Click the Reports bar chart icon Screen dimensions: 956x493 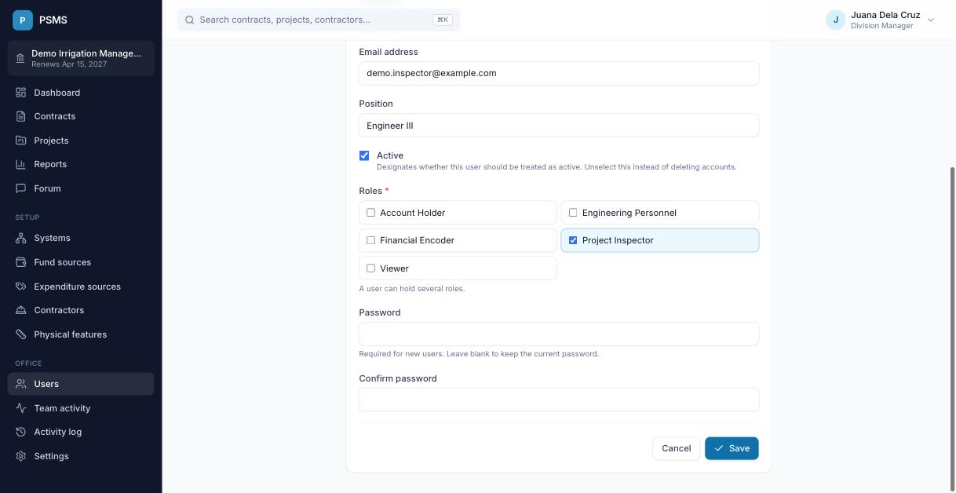coord(21,164)
